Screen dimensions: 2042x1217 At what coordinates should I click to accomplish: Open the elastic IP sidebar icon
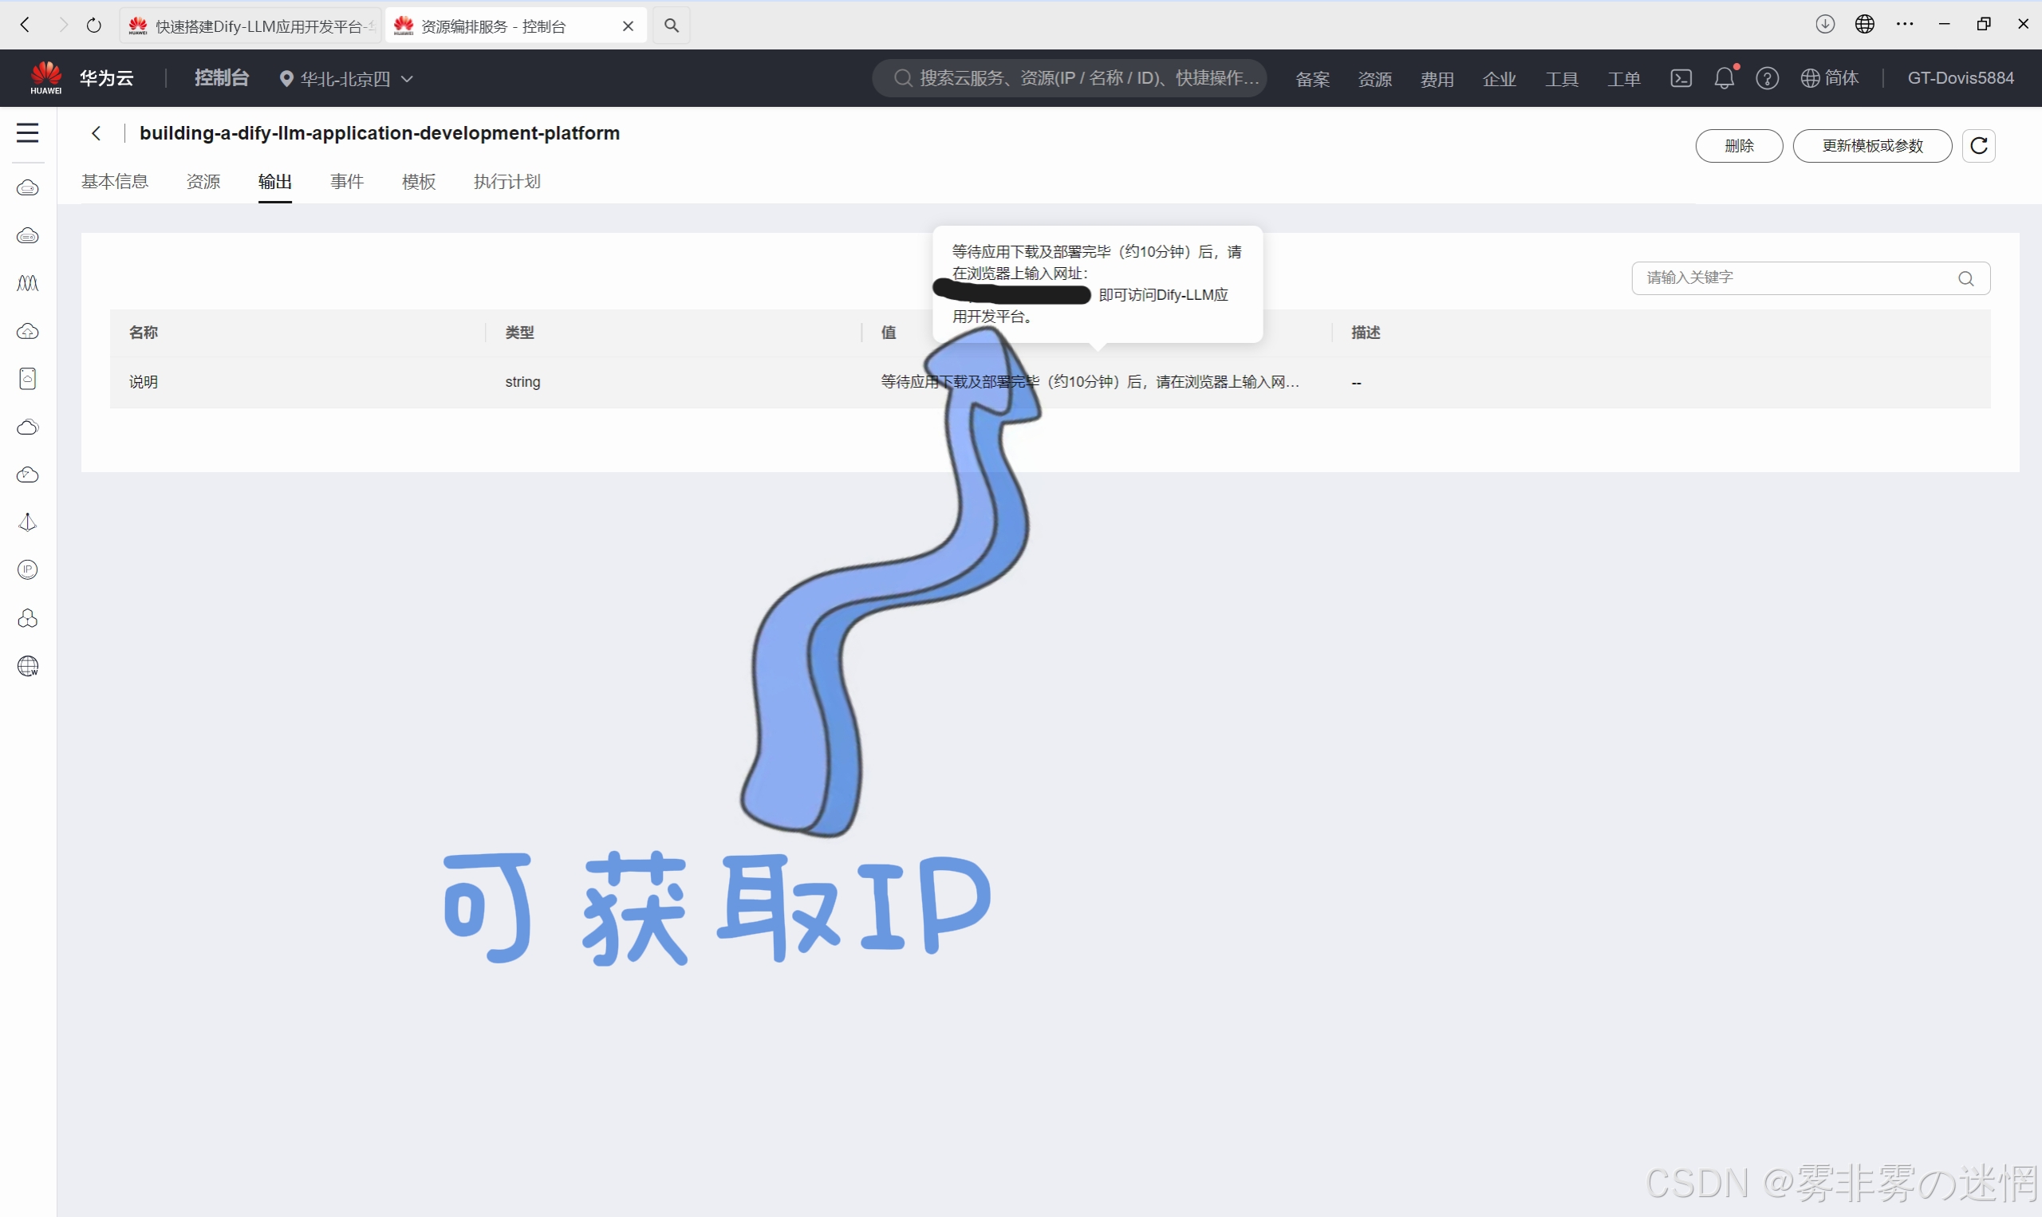click(x=28, y=570)
